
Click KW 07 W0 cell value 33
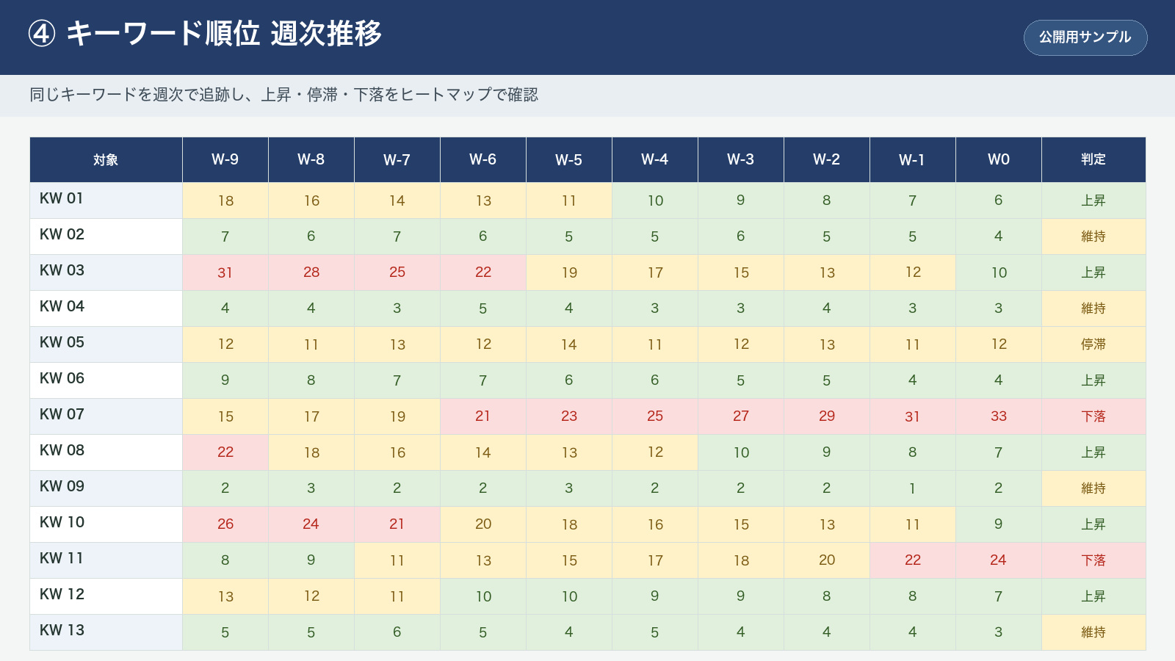(x=999, y=416)
